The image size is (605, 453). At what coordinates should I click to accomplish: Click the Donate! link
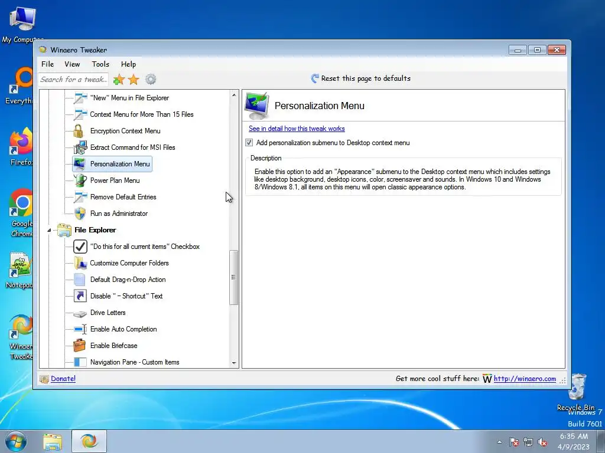pyautogui.click(x=63, y=379)
